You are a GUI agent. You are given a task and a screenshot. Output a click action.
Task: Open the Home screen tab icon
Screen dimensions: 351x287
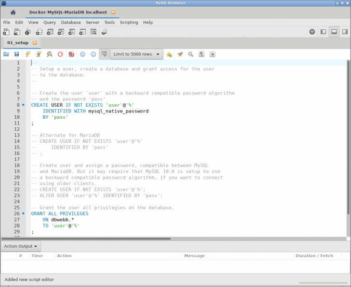tap(13, 12)
